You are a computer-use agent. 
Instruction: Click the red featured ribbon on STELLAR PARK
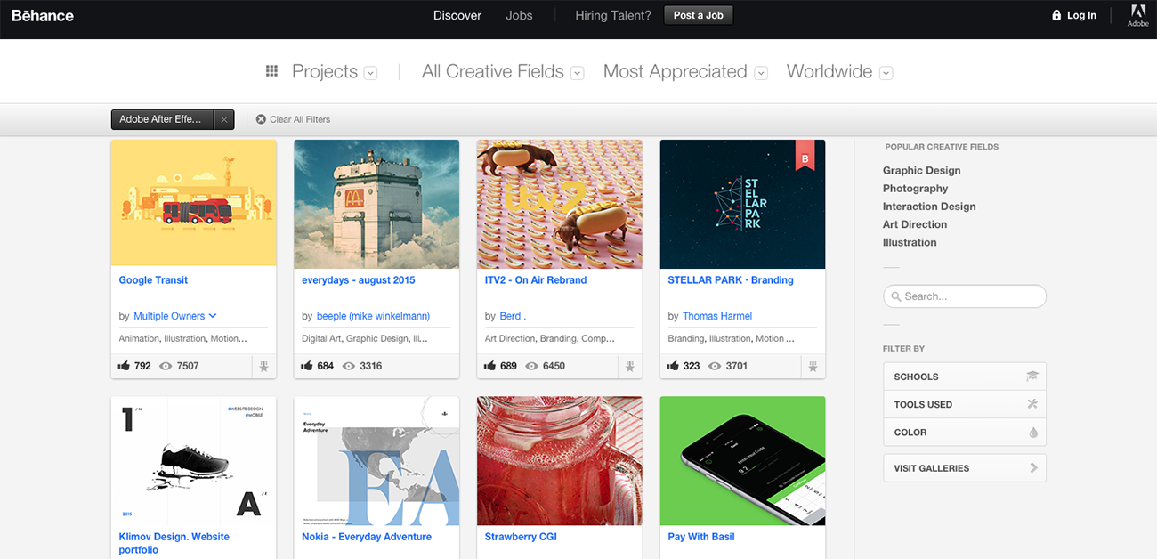tap(805, 157)
